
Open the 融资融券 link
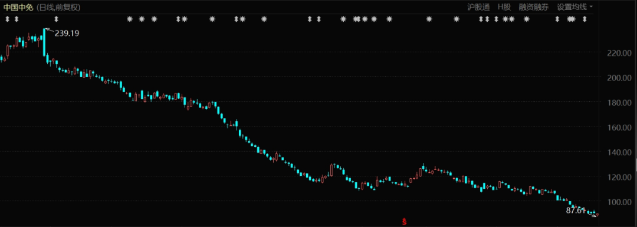[533, 7]
